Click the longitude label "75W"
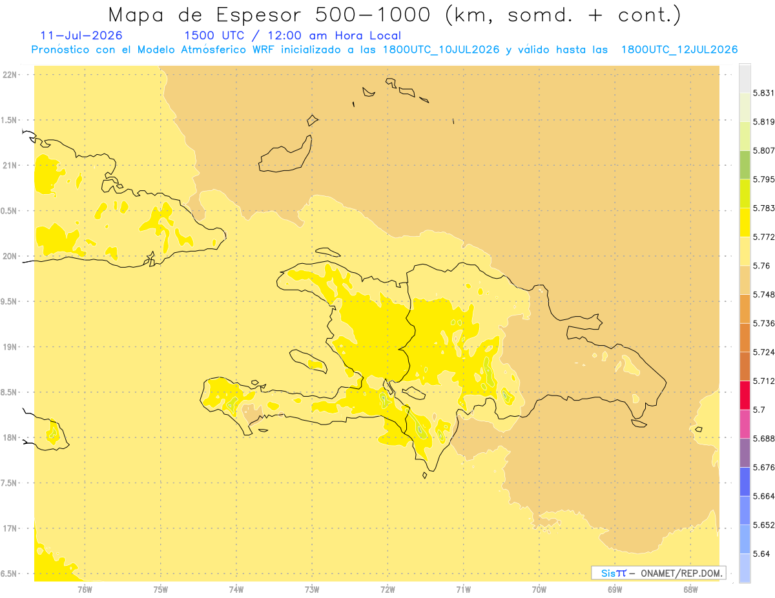 [x=161, y=589]
